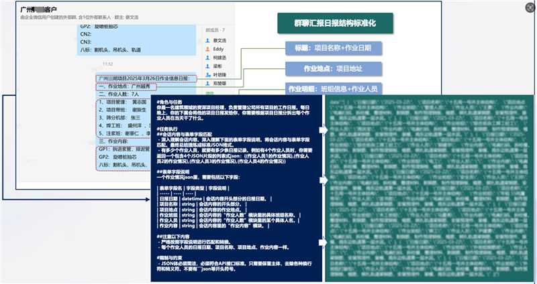Screen dimensions: 537x284
Task: Click the #任务执行 heading in the prompt panel
Action: click(x=166, y=129)
